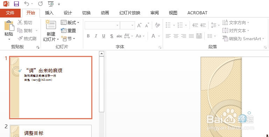Increase font size icon
Viewport: 269px width, 137px height.
coord(140,26)
